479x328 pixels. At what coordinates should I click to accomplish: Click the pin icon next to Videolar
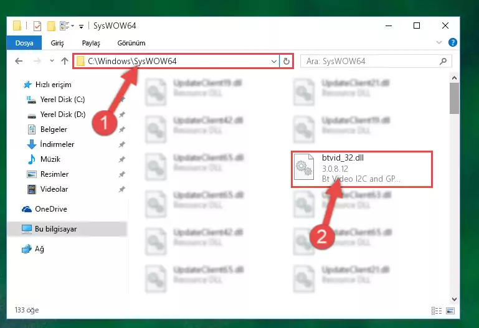(x=122, y=189)
